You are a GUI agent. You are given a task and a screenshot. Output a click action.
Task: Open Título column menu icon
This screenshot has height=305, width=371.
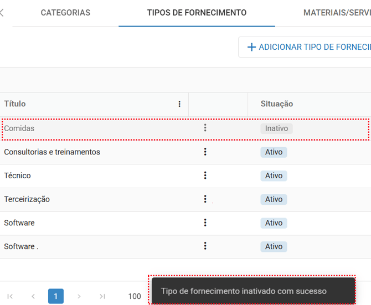coord(179,104)
